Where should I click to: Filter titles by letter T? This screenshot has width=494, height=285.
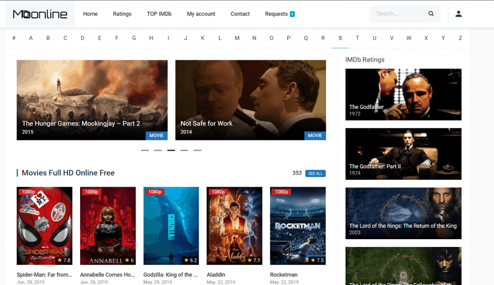click(x=357, y=38)
